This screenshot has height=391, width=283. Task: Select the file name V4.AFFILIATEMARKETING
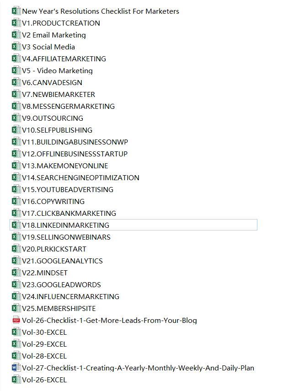(x=64, y=59)
